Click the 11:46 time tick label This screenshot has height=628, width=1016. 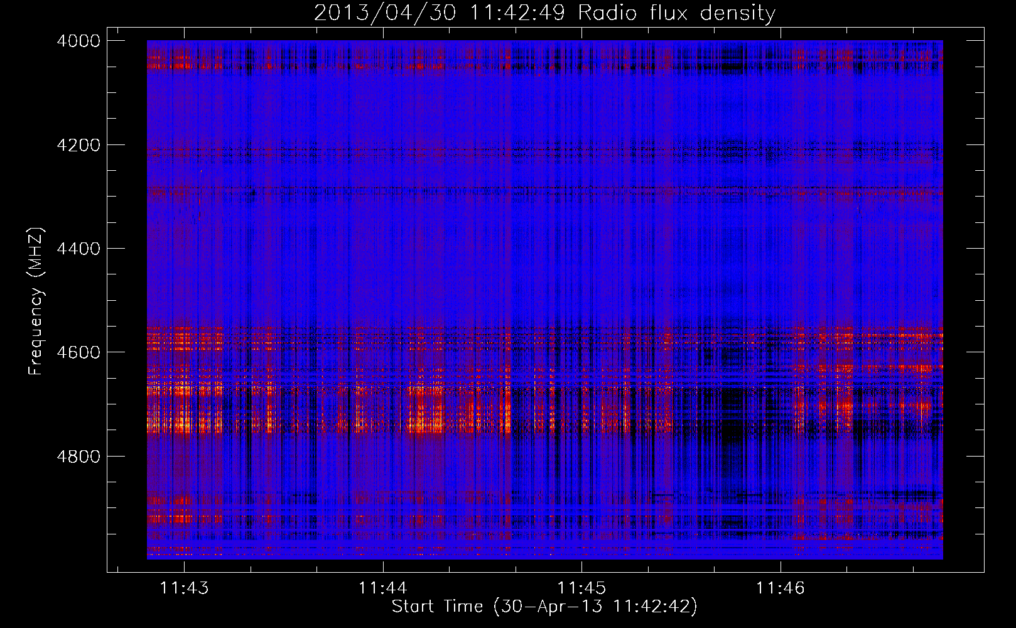780,588
